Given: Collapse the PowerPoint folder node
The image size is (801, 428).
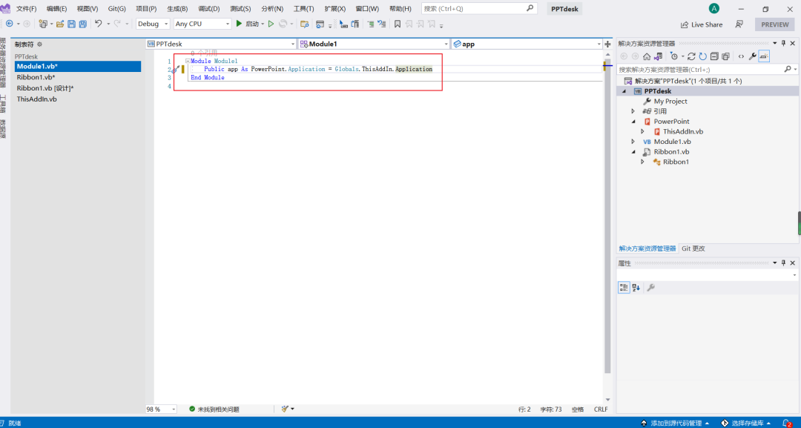Looking at the screenshot, I should point(633,122).
